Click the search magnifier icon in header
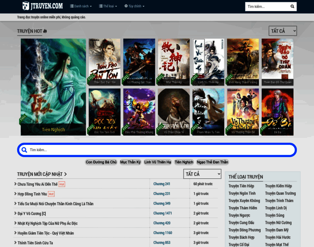The image size is (314, 247). [292, 7]
